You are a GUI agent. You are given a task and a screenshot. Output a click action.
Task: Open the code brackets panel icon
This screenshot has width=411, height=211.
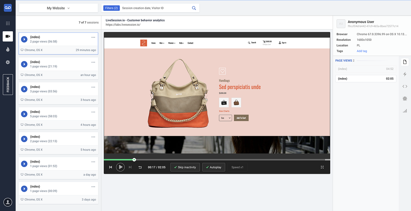[405, 87]
